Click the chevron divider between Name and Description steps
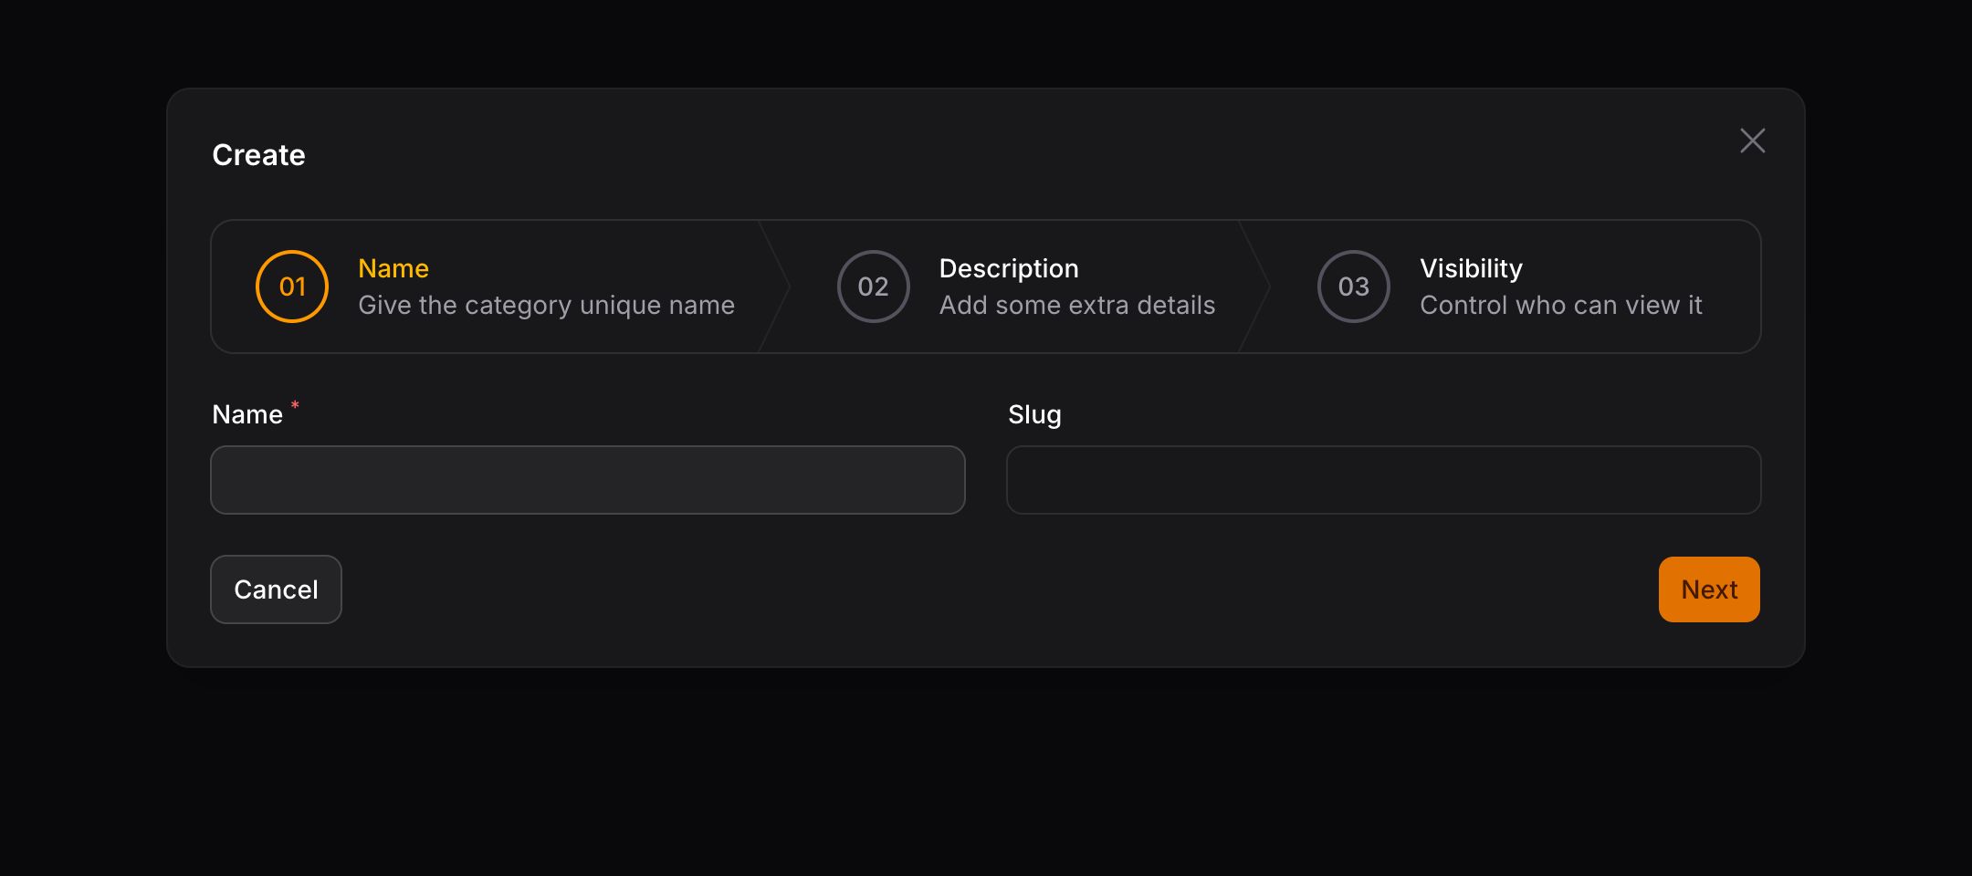This screenshot has height=876, width=1972. pos(777,287)
